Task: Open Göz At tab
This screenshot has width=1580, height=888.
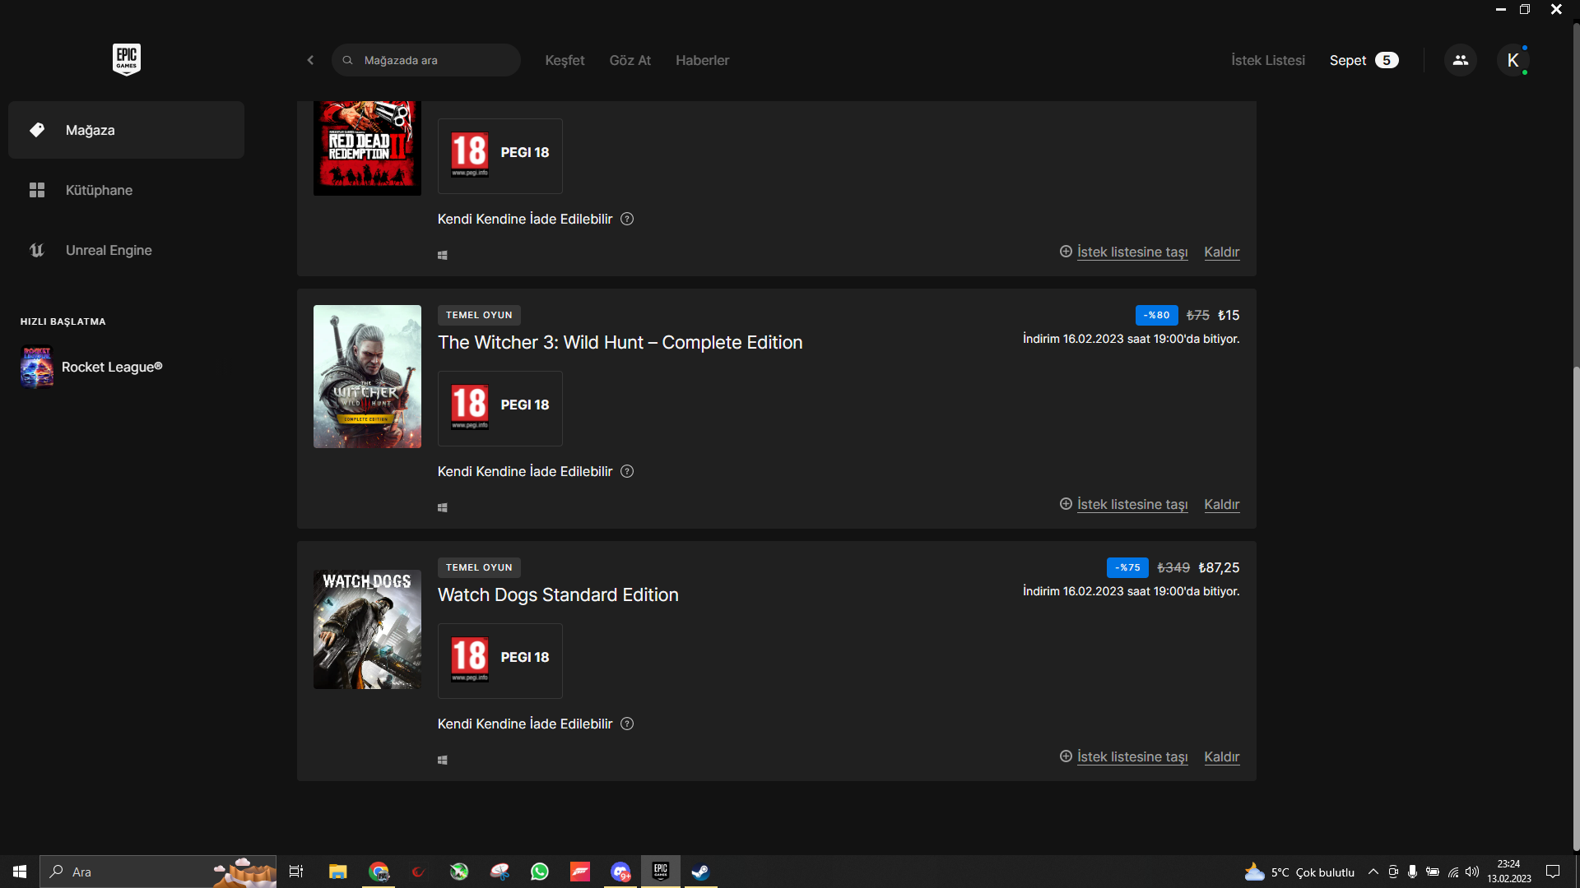Action: coord(630,60)
